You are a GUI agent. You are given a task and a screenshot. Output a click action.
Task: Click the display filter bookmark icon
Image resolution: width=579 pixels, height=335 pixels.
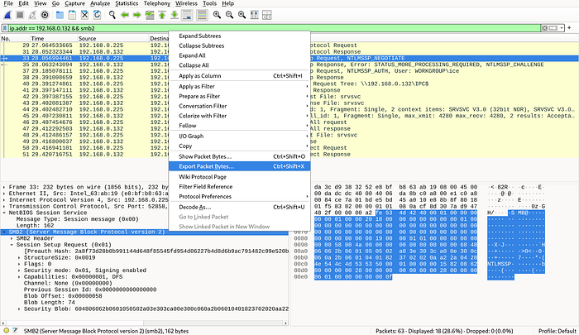tap(5, 27)
